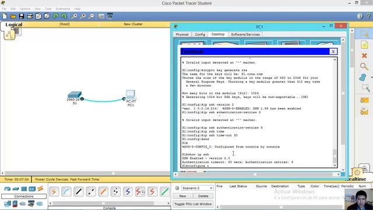The image size is (373, 210).
Task: Select the Desktop tab in PC1
Action: pyautogui.click(x=218, y=34)
